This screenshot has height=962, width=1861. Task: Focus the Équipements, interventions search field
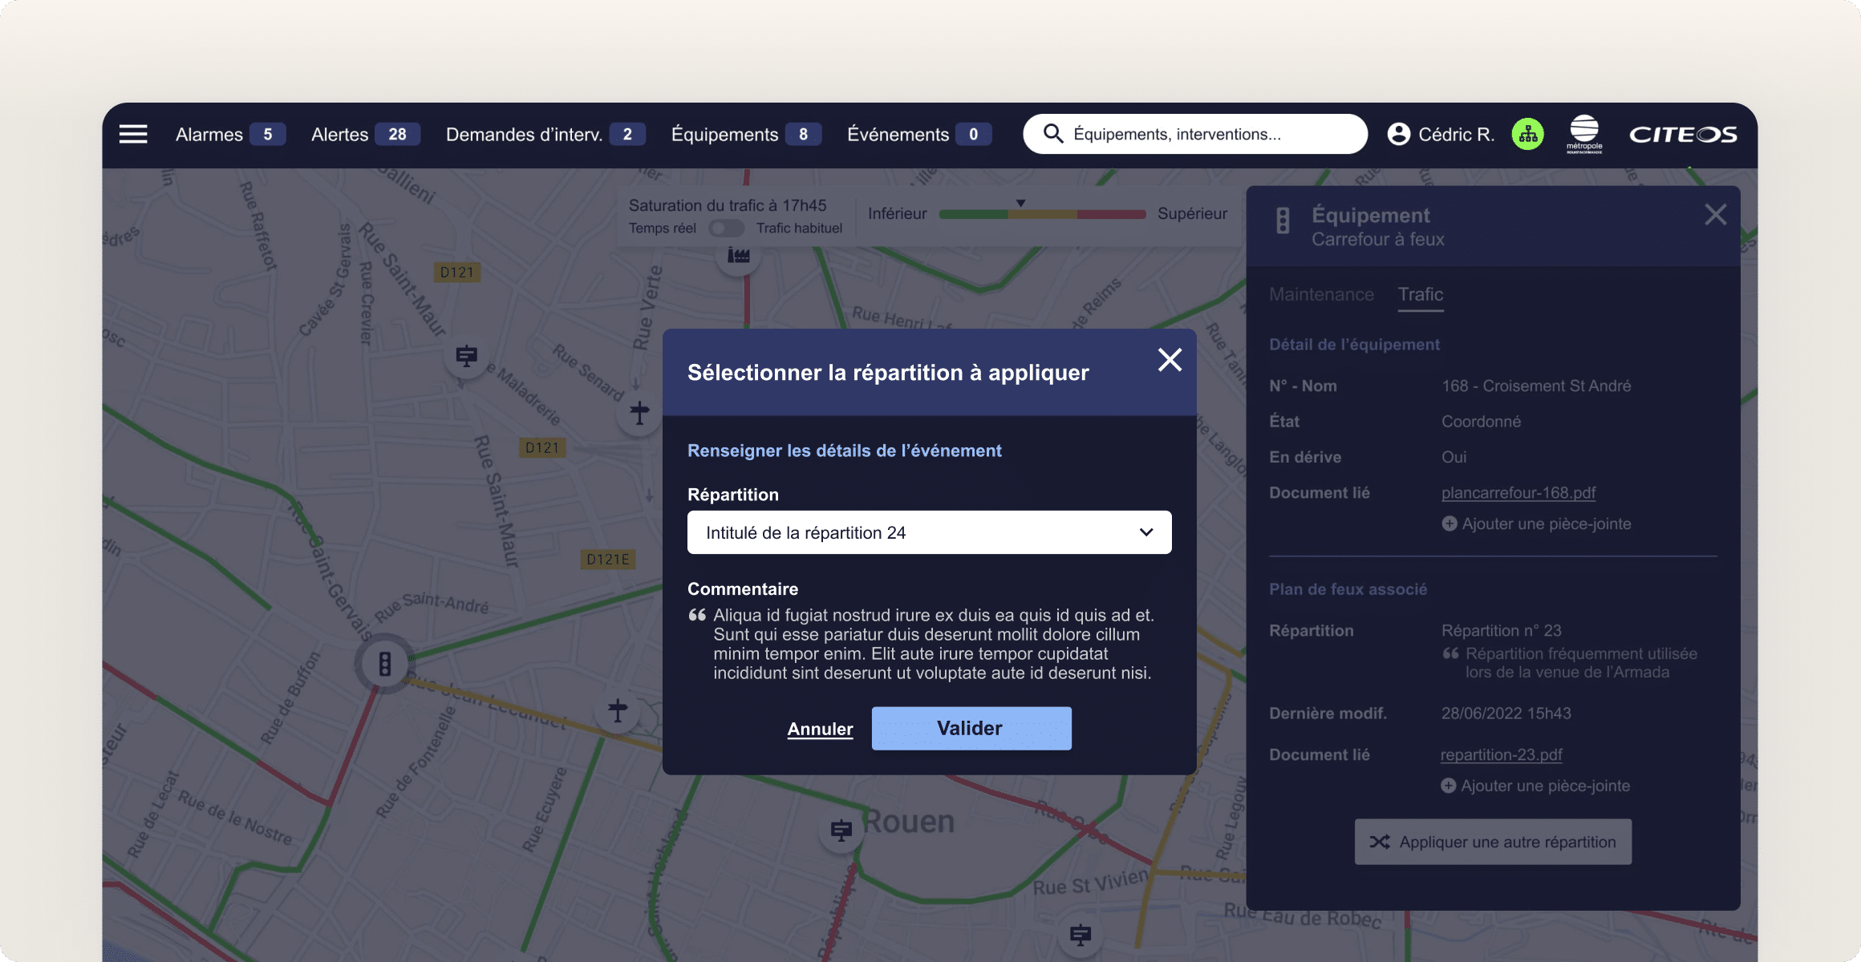[x=1195, y=134]
